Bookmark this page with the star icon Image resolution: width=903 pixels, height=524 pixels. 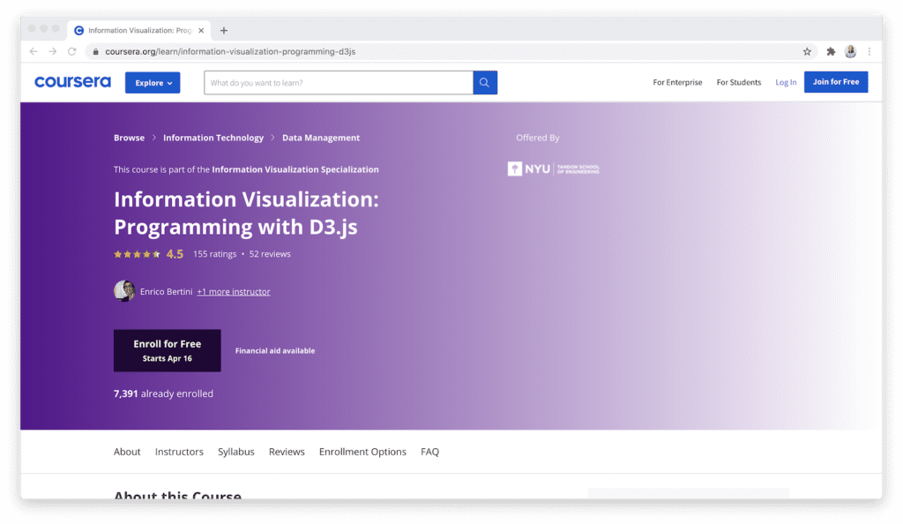tap(807, 52)
